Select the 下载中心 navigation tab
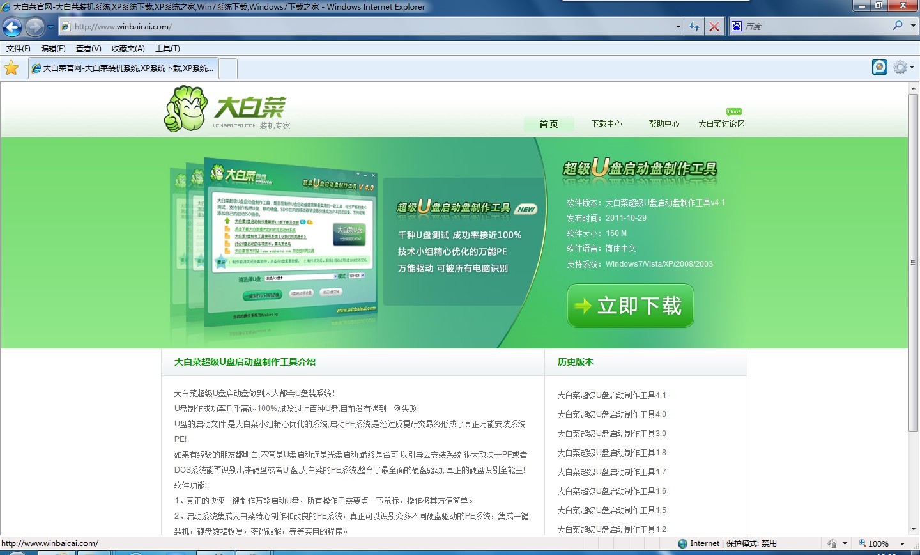 (x=606, y=124)
